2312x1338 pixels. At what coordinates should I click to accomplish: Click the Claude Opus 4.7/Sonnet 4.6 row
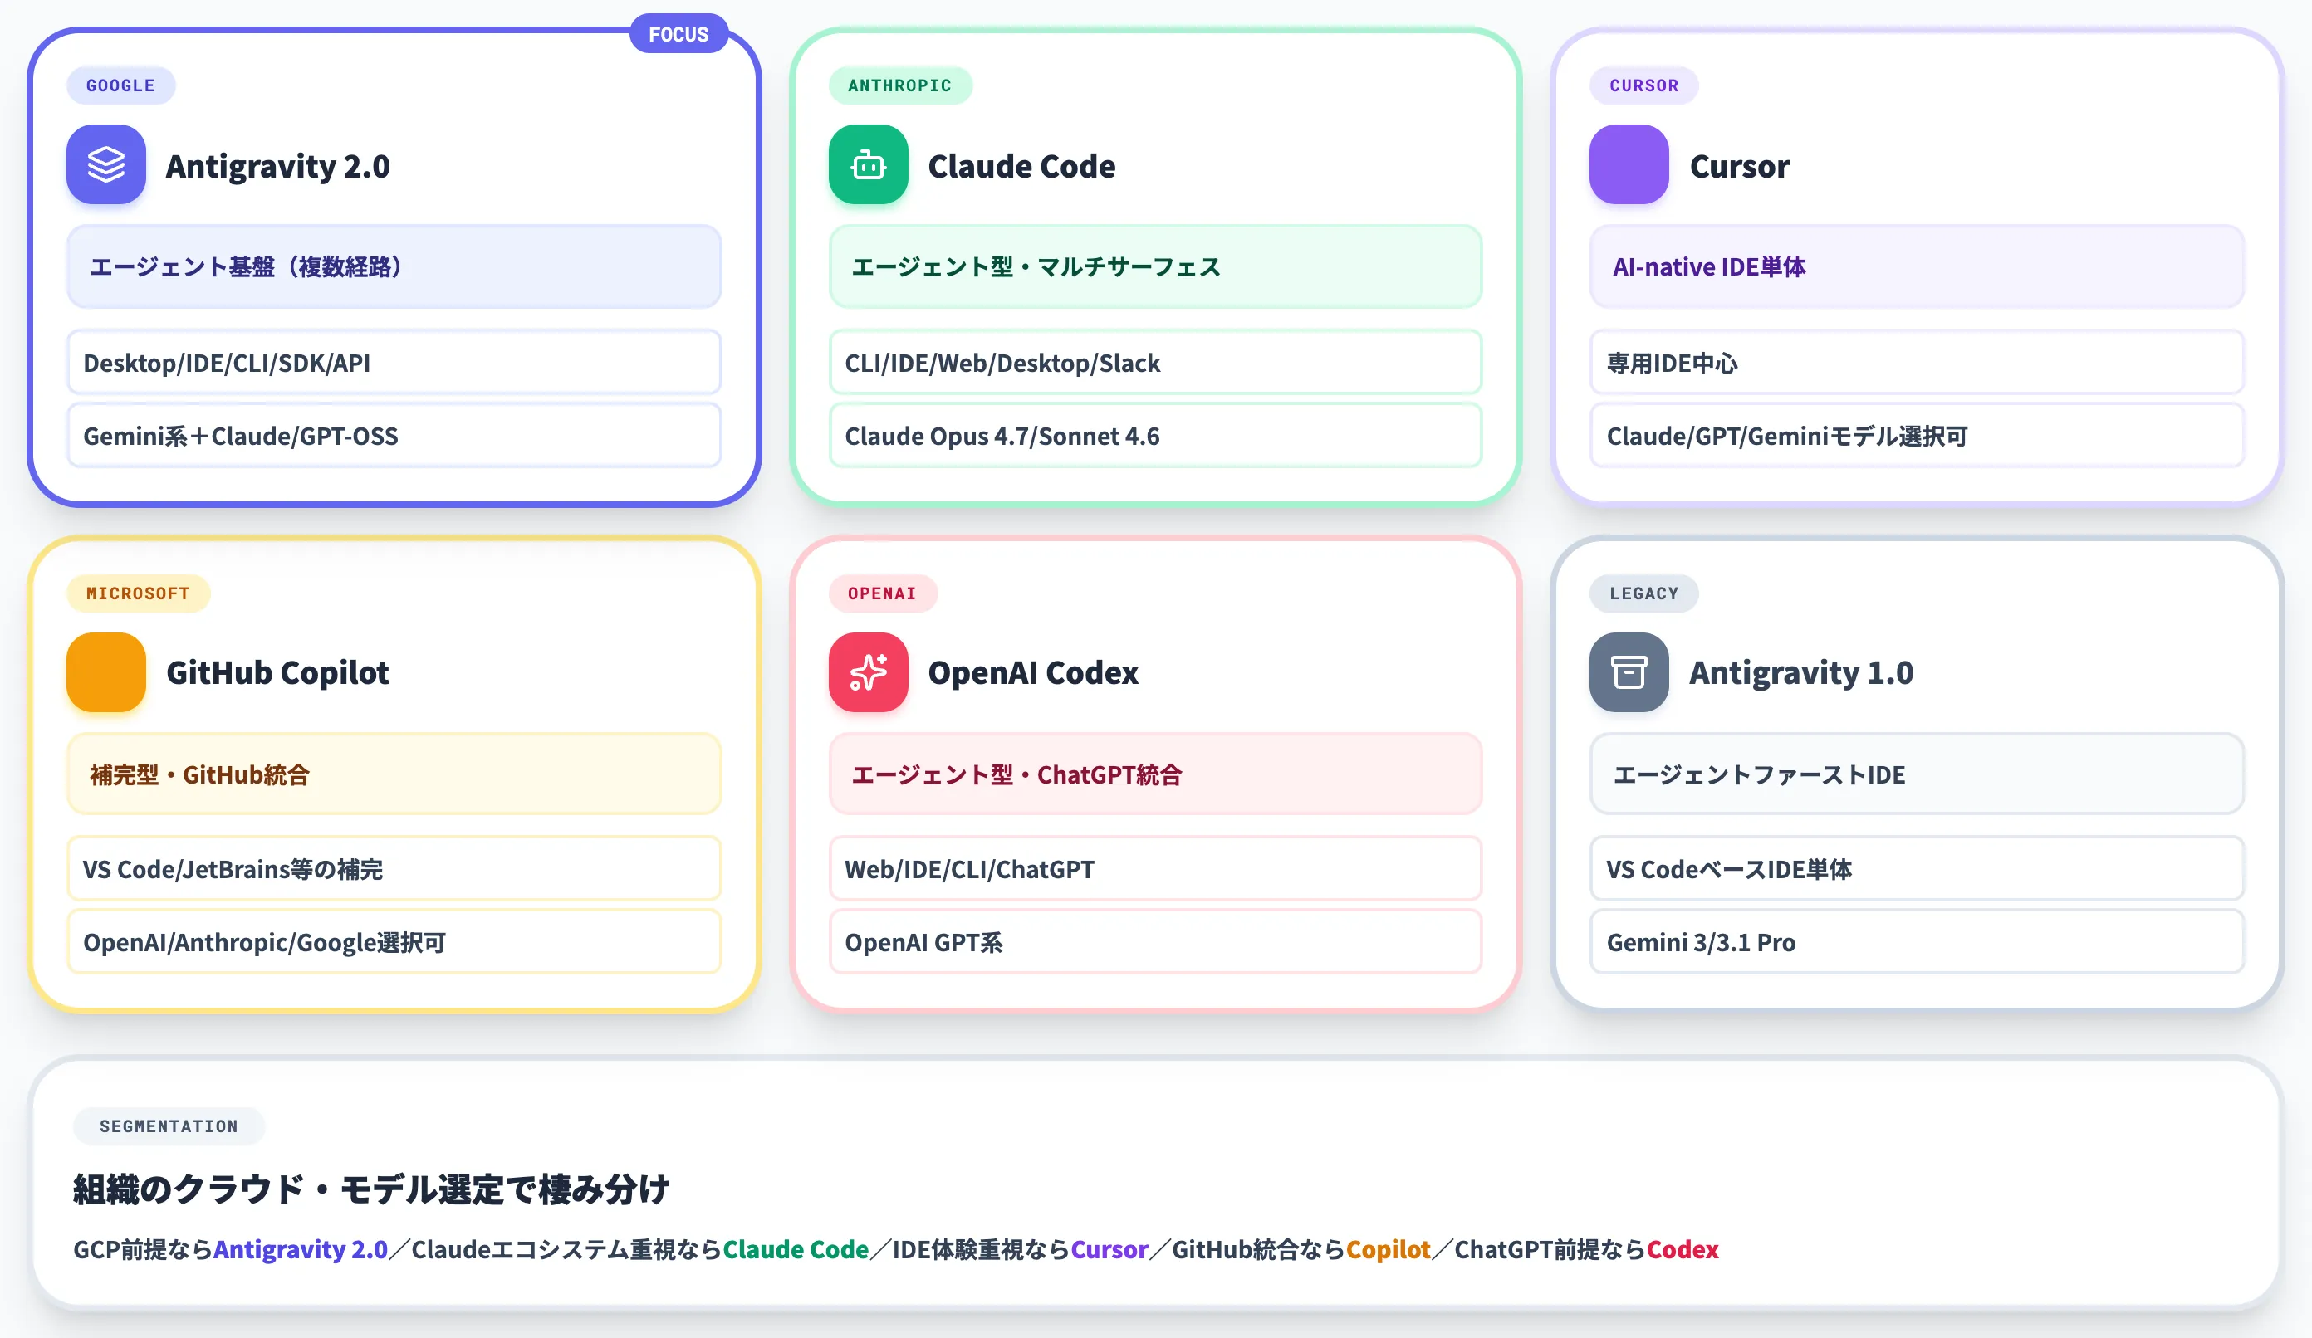click(x=1156, y=436)
